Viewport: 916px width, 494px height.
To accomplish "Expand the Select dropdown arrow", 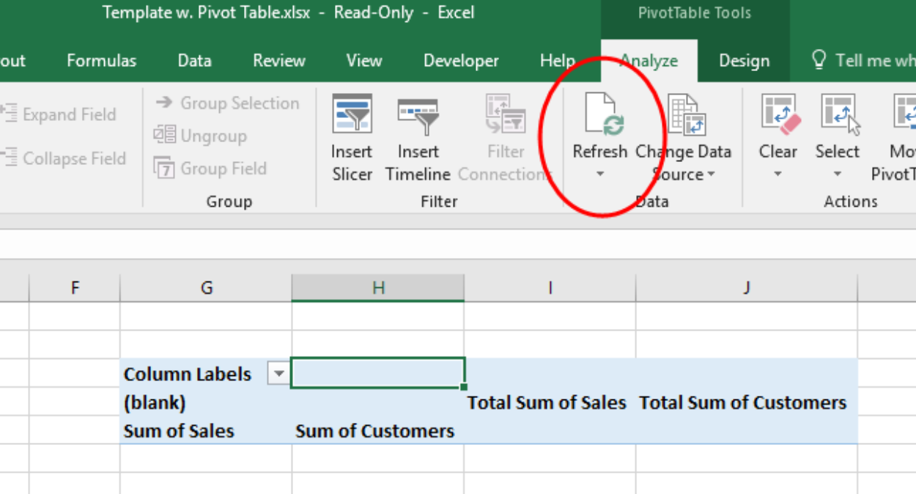I will pos(837,174).
